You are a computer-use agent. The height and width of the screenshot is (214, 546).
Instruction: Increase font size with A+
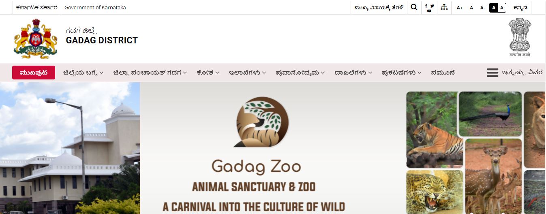[x=459, y=8]
